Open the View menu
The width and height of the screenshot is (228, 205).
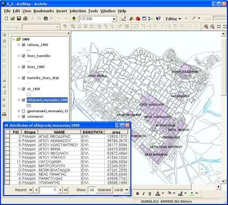(x=26, y=11)
